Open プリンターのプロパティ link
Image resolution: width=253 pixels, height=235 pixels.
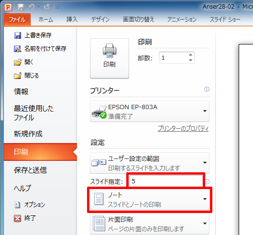point(183,129)
